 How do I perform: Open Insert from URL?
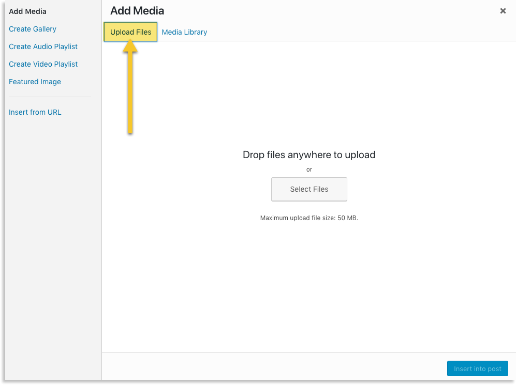click(x=35, y=112)
